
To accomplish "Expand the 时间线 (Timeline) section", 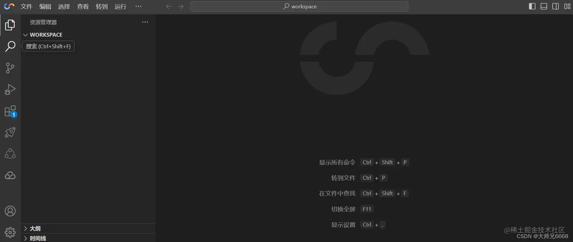I will tap(37, 238).
